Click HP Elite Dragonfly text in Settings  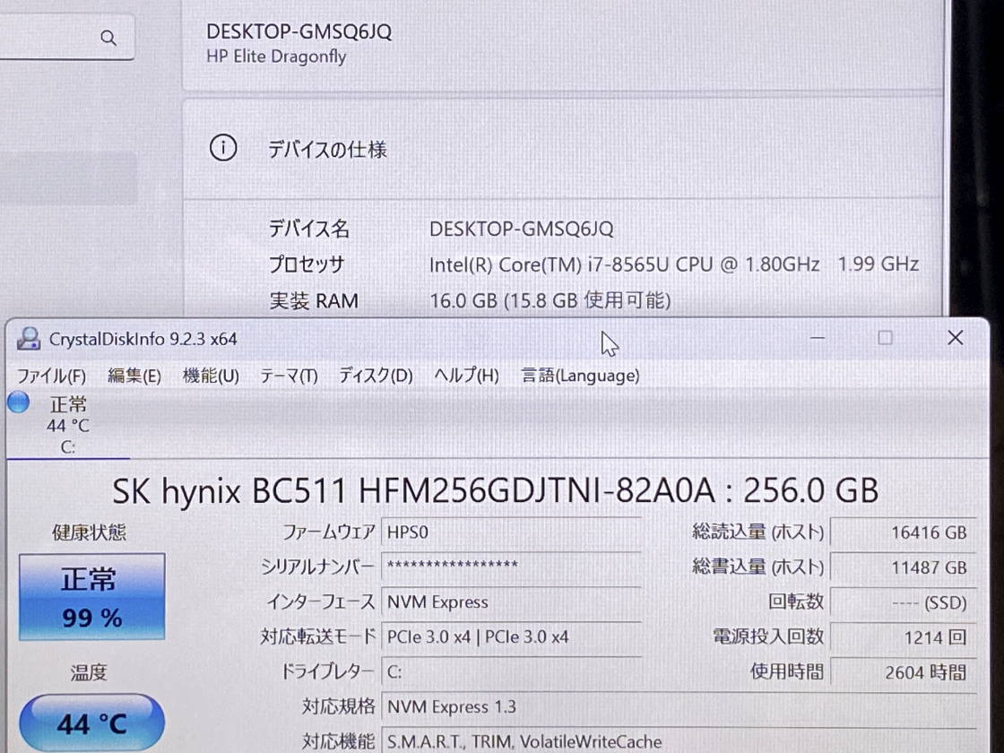pyautogui.click(x=276, y=57)
